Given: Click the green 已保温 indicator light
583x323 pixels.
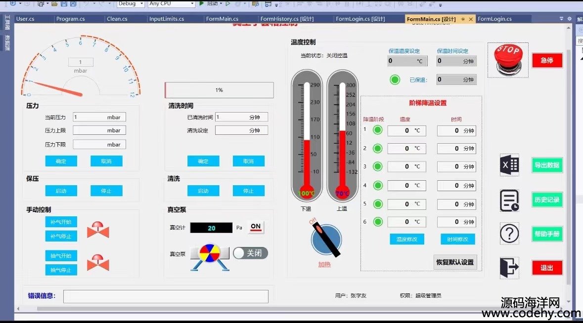Looking at the screenshot, I should [395, 80].
